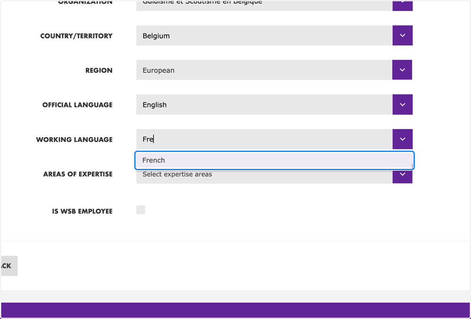Screen dimensions: 471x319
Task: Select French from the autocomplete list
Action: pos(274,160)
